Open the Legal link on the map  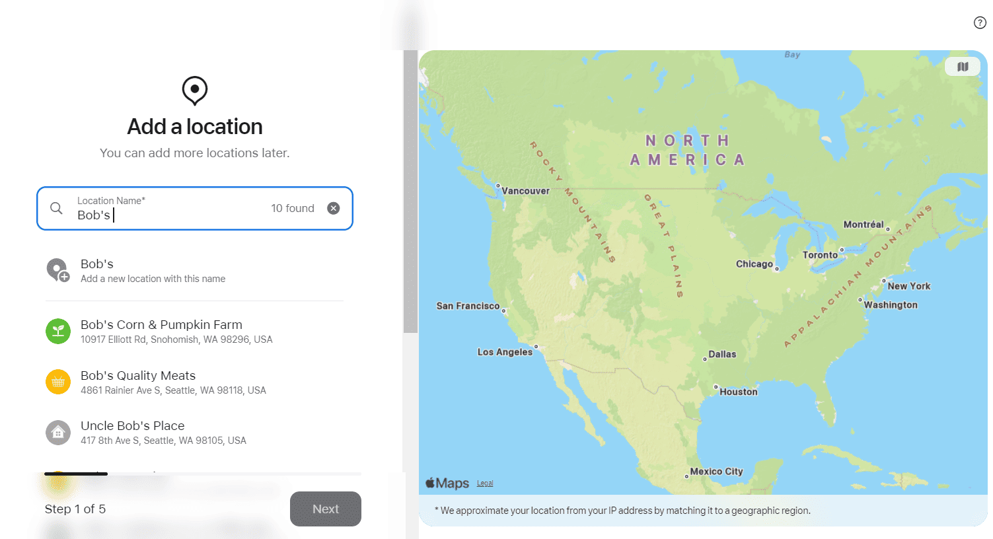tap(485, 484)
